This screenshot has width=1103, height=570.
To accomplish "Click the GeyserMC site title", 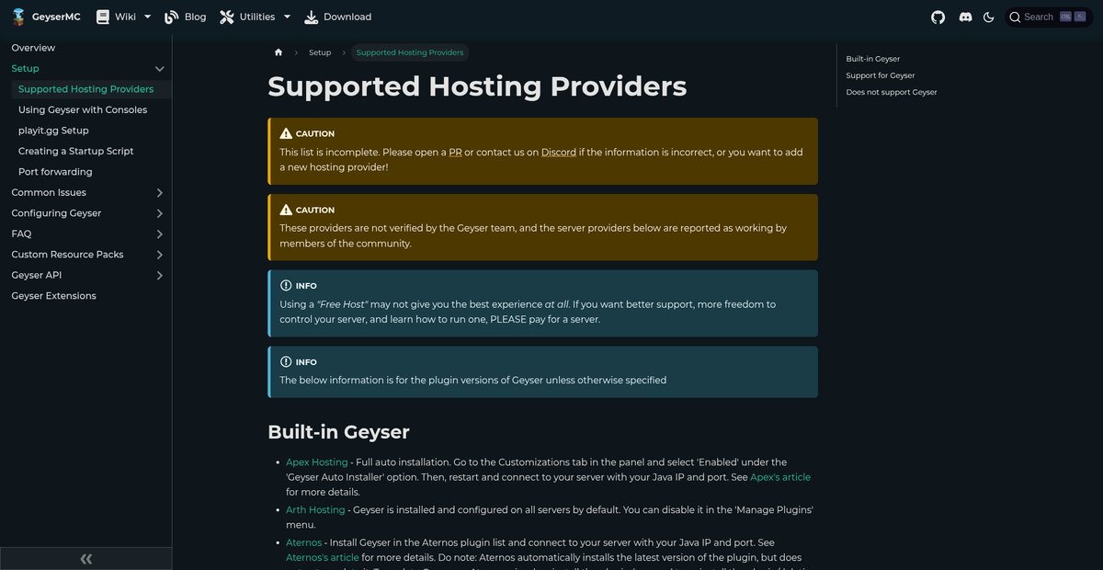I will pyautogui.click(x=56, y=17).
